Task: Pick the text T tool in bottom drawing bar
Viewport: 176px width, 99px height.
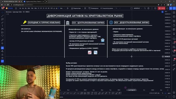Action: (x=109, y=93)
